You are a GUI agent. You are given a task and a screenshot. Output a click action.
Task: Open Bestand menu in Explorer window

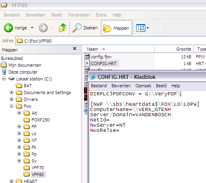[x=12, y=15]
